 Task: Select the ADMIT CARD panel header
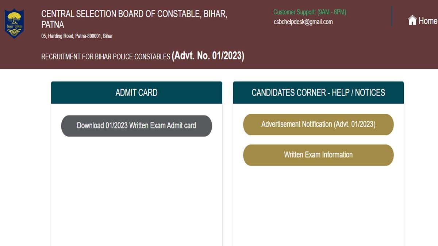pyautogui.click(x=137, y=93)
